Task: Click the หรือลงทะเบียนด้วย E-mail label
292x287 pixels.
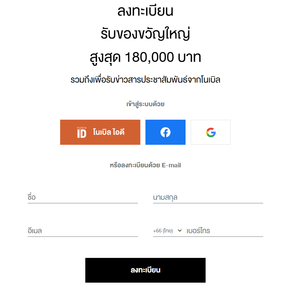Action: click(145, 165)
